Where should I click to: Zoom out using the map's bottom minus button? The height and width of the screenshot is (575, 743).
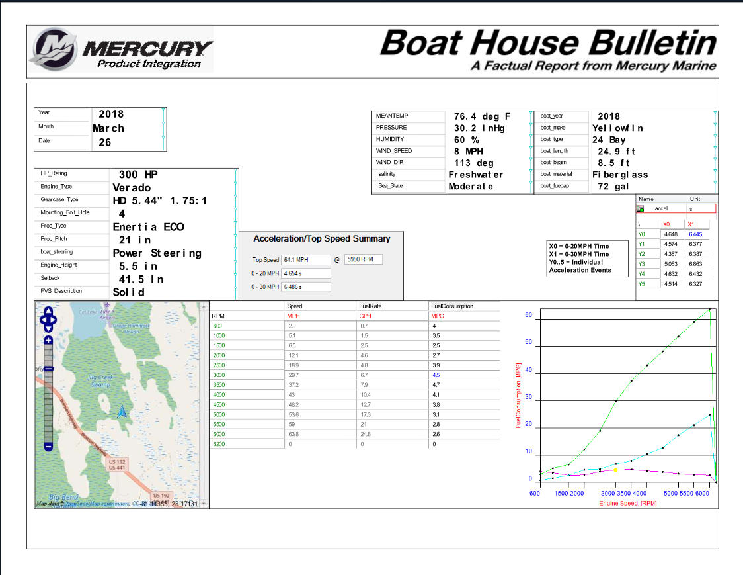(48, 447)
